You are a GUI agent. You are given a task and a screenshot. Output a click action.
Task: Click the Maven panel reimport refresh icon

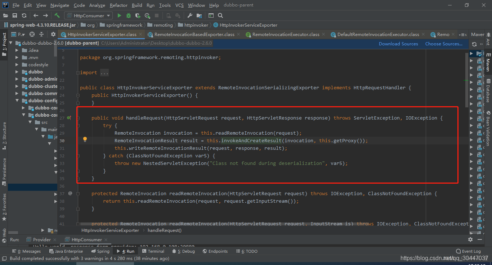[474, 44]
